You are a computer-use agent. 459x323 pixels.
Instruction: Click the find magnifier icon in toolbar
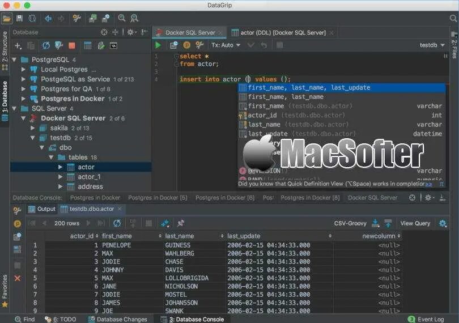[121, 18]
